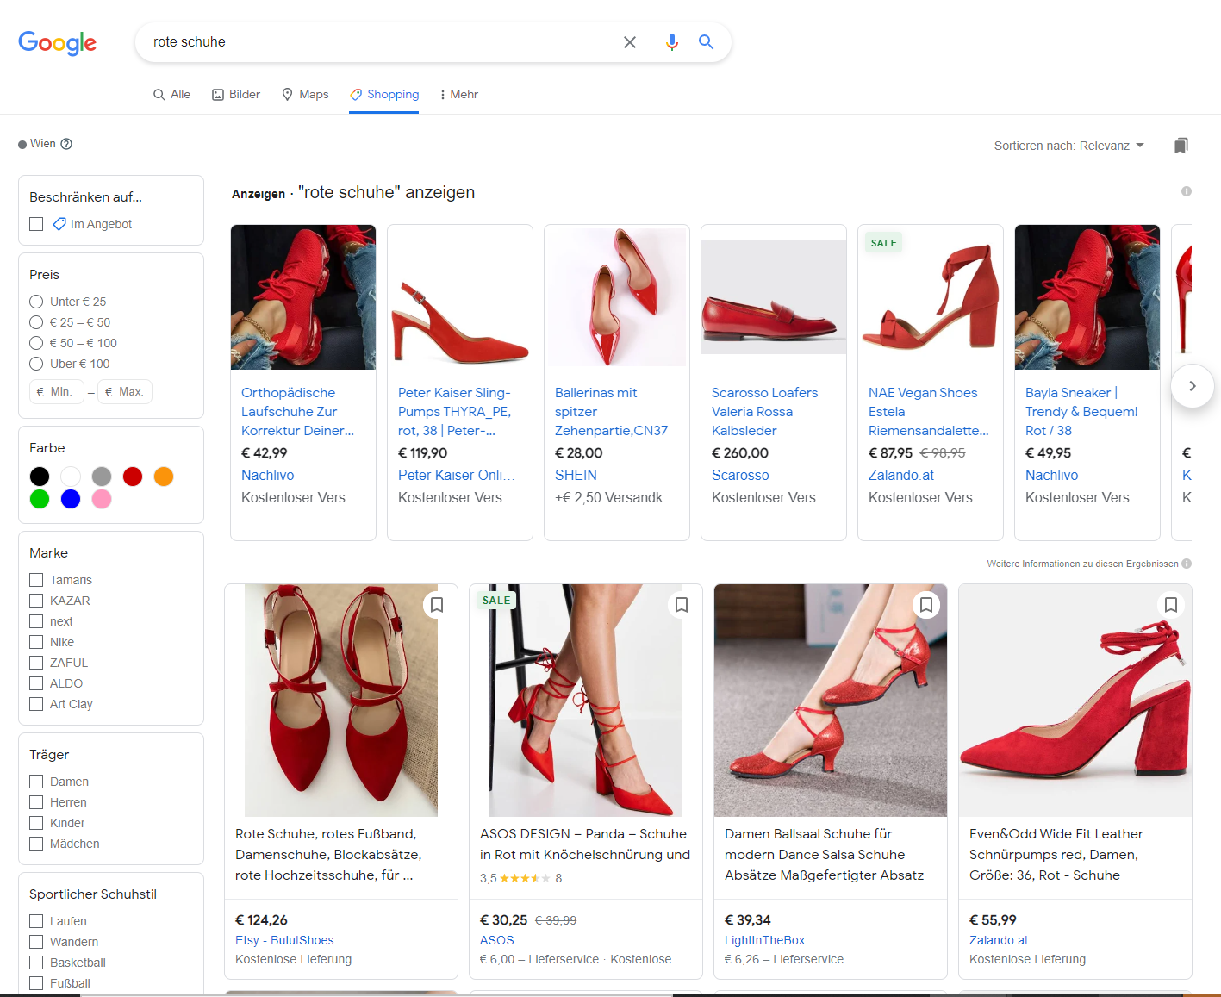The width and height of the screenshot is (1221, 997).
Task: Open the ASOS DESIGN Panda product photo
Action: pos(586,701)
